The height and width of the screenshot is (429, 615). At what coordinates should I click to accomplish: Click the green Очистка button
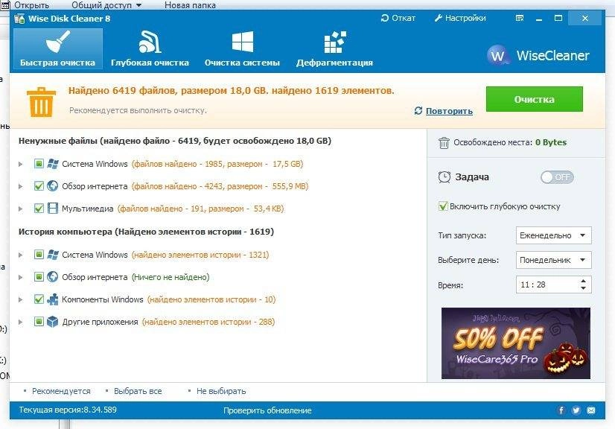[x=534, y=99]
